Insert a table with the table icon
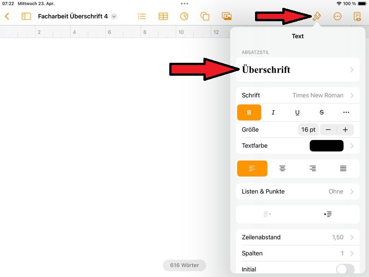The height and width of the screenshot is (277, 369). point(163,16)
